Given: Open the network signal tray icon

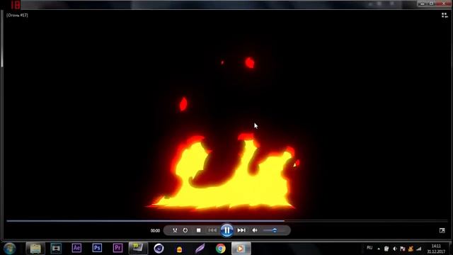Looking at the screenshot, I should (x=419, y=249).
